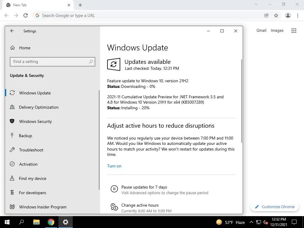Click the Backup upward arrow icon
The image size is (304, 228).
(12, 135)
